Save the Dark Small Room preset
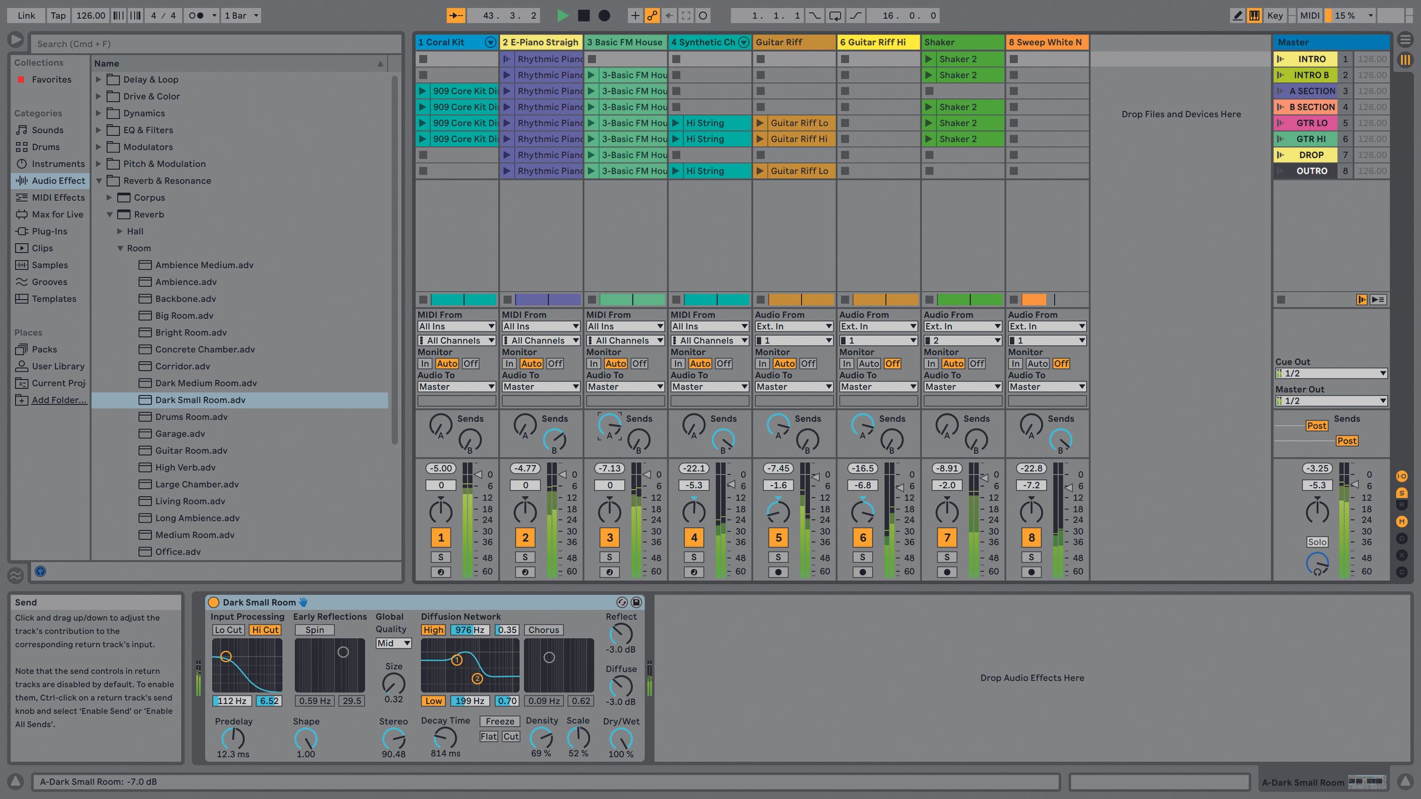The height and width of the screenshot is (799, 1421). (x=636, y=603)
